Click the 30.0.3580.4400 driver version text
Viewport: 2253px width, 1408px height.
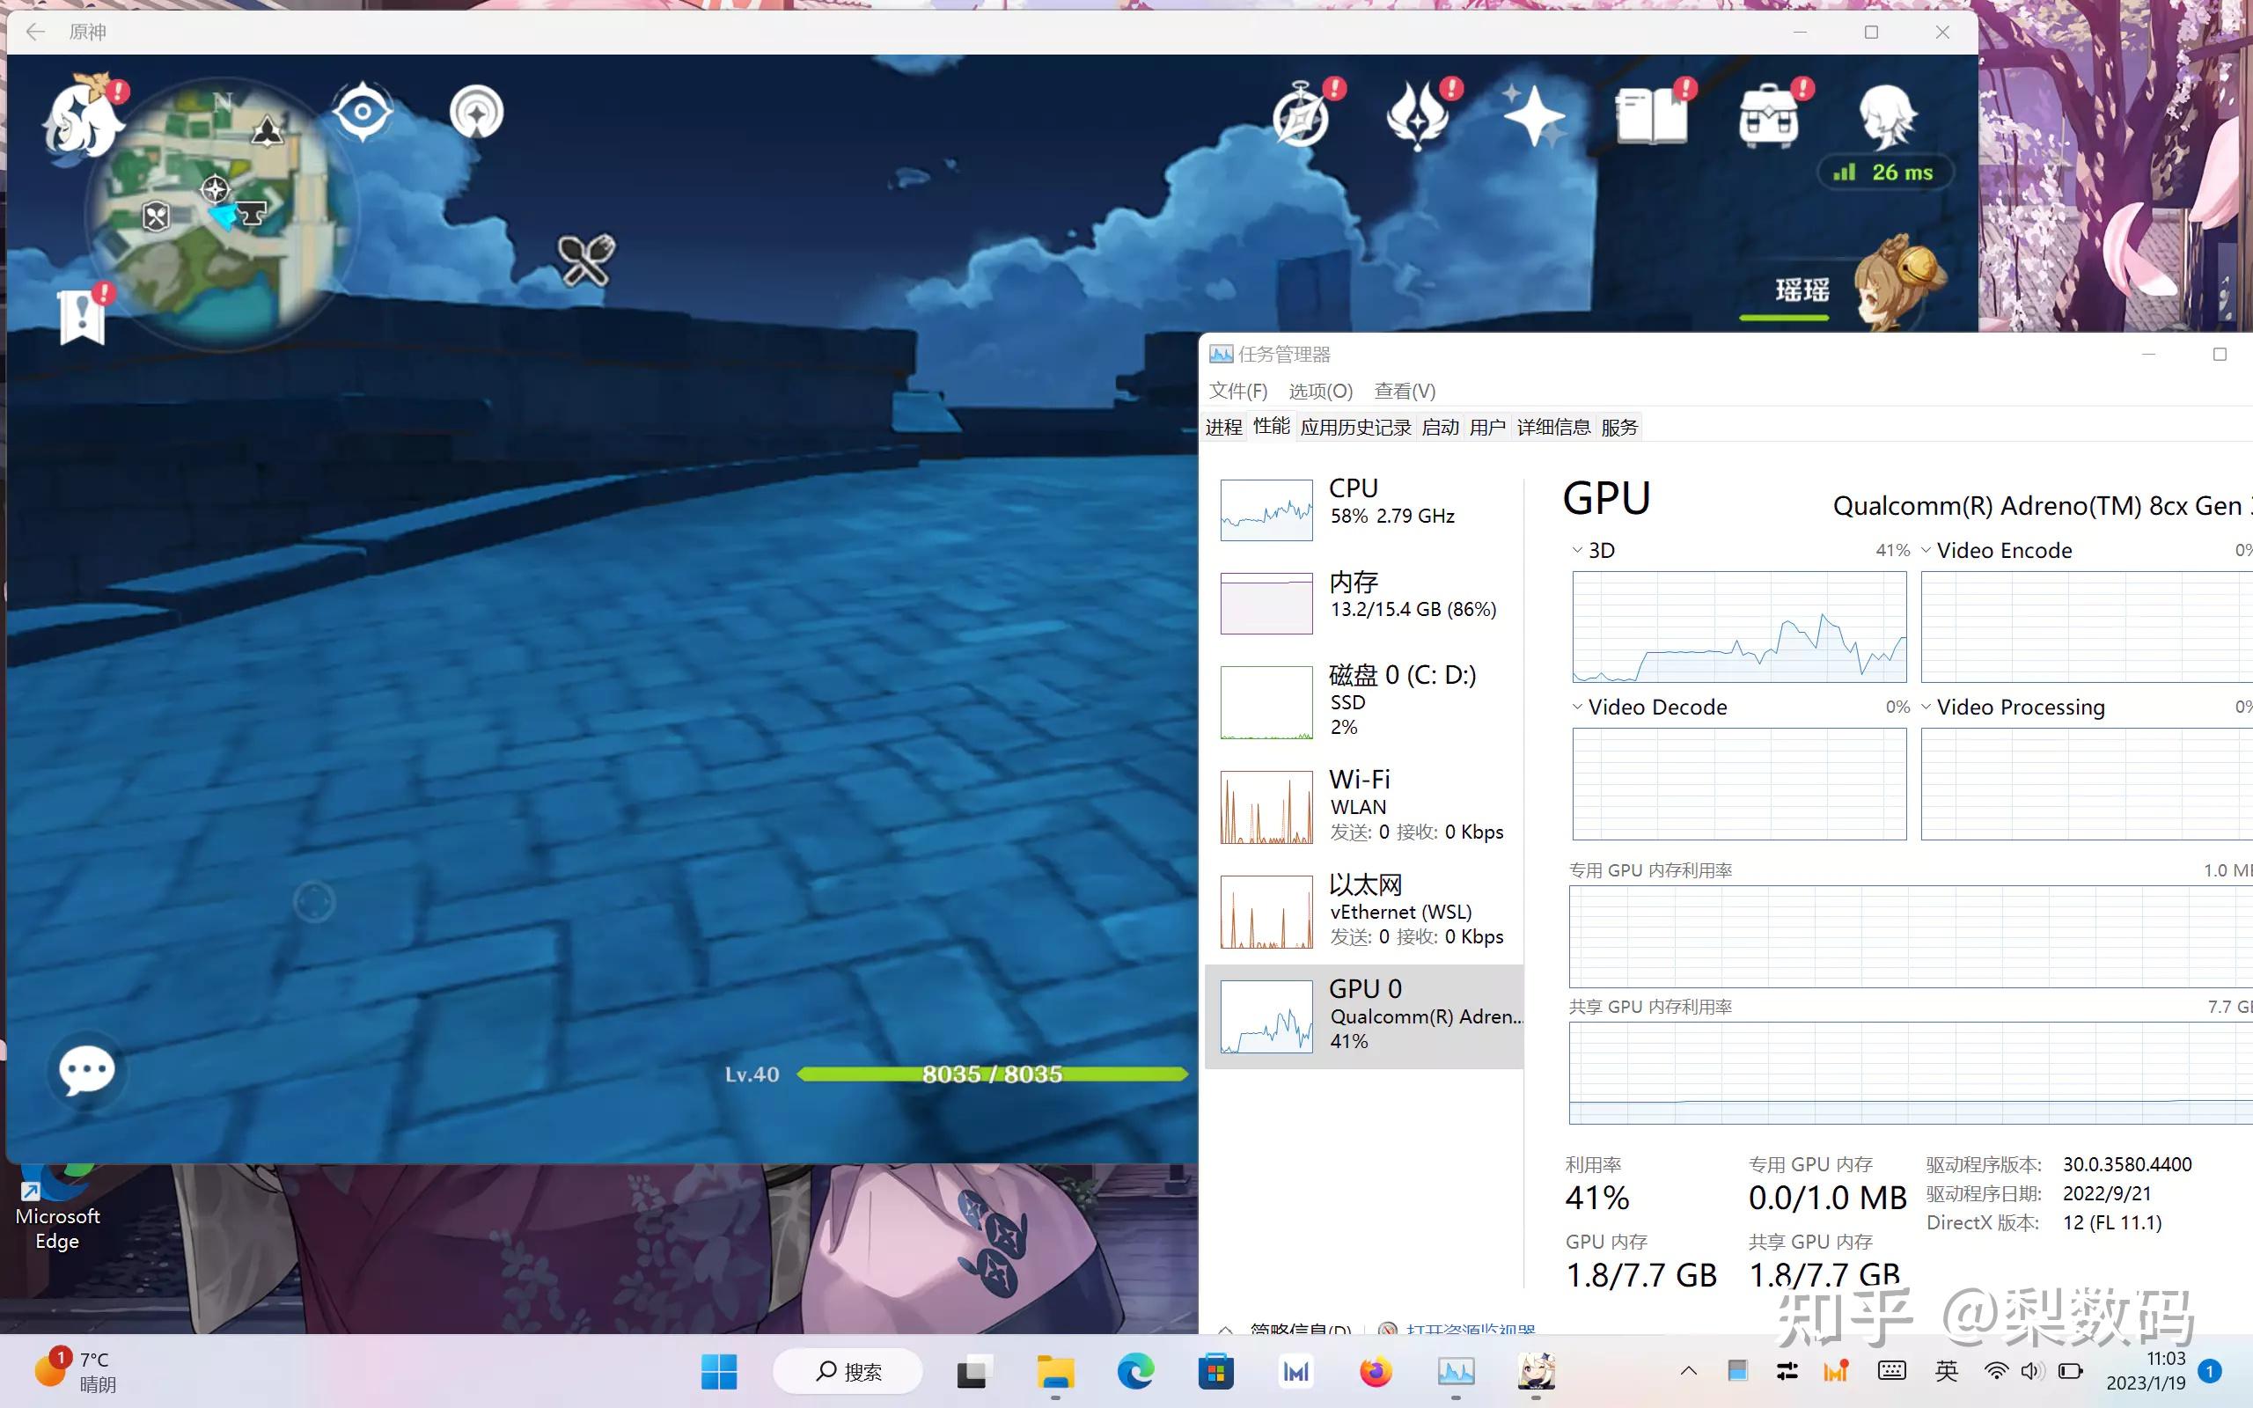(x=2127, y=1164)
